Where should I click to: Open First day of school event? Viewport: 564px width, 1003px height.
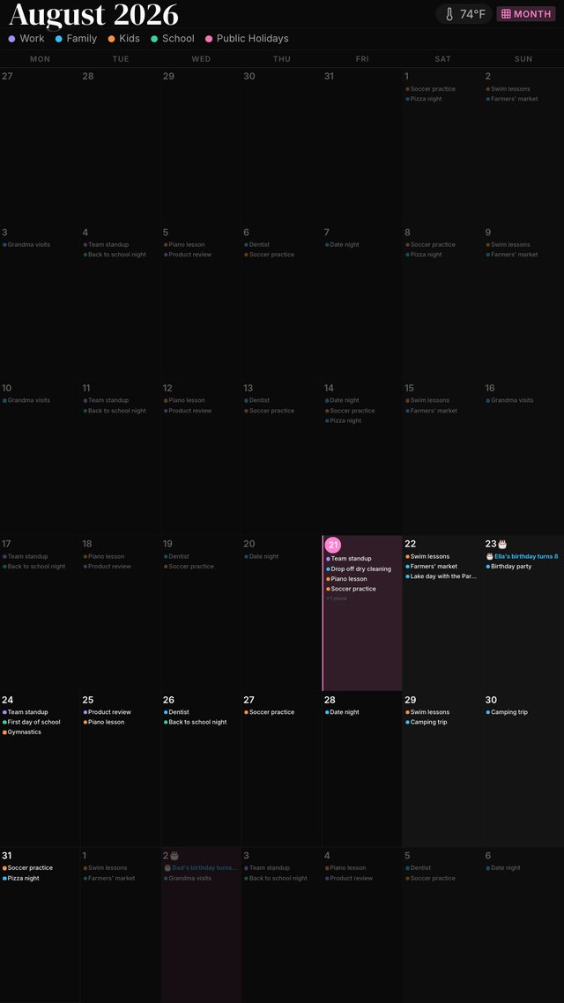click(32, 722)
